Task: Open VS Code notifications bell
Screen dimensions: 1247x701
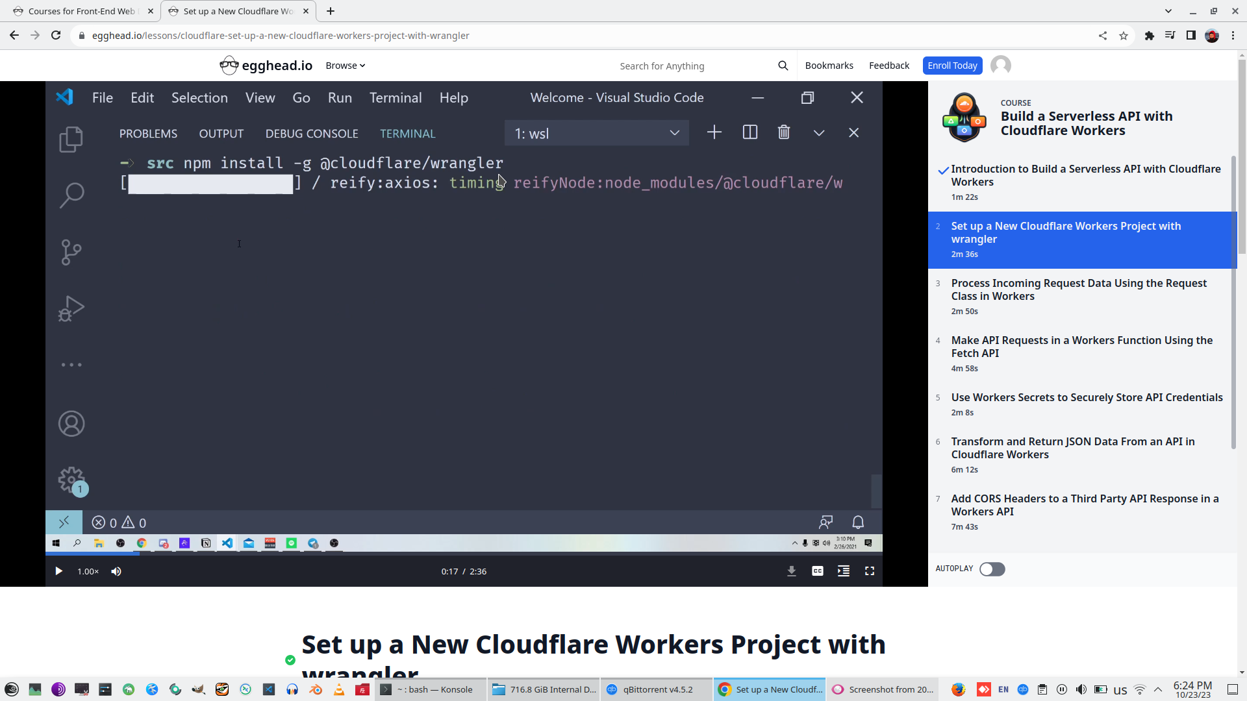Action: (x=858, y=522)
